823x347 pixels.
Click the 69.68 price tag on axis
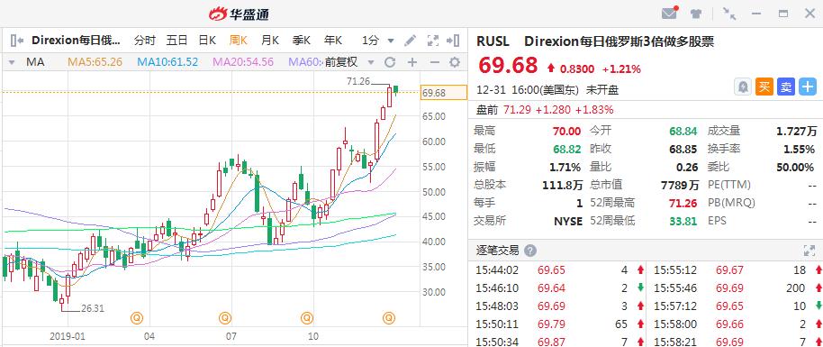(444, 93)
